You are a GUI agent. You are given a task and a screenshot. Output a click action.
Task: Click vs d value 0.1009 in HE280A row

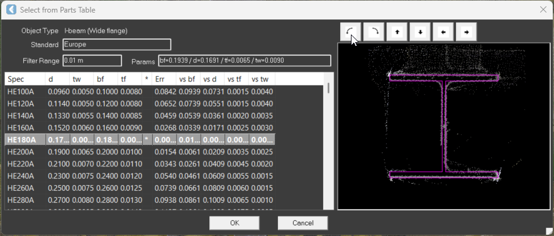click(x=213, y=200)
